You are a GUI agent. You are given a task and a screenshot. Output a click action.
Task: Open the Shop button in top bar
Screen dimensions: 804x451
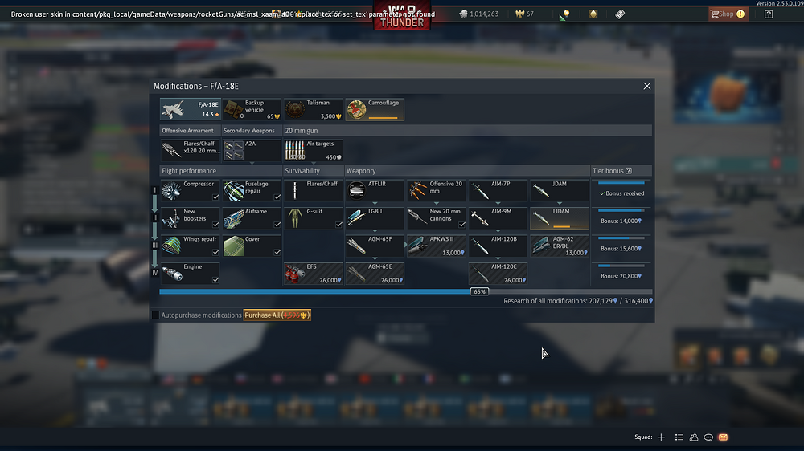point(727,14)
